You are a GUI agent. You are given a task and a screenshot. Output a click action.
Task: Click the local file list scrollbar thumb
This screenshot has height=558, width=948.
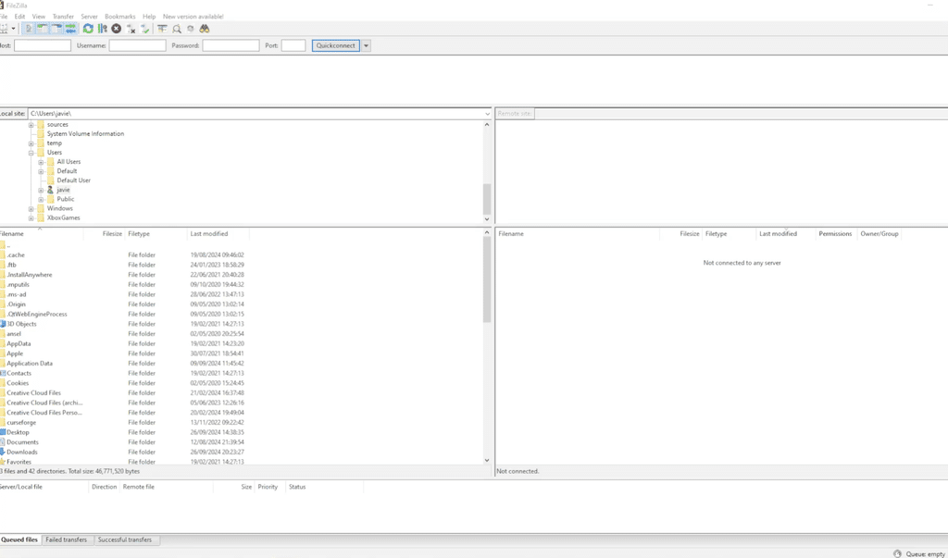(x=487, y=279)
